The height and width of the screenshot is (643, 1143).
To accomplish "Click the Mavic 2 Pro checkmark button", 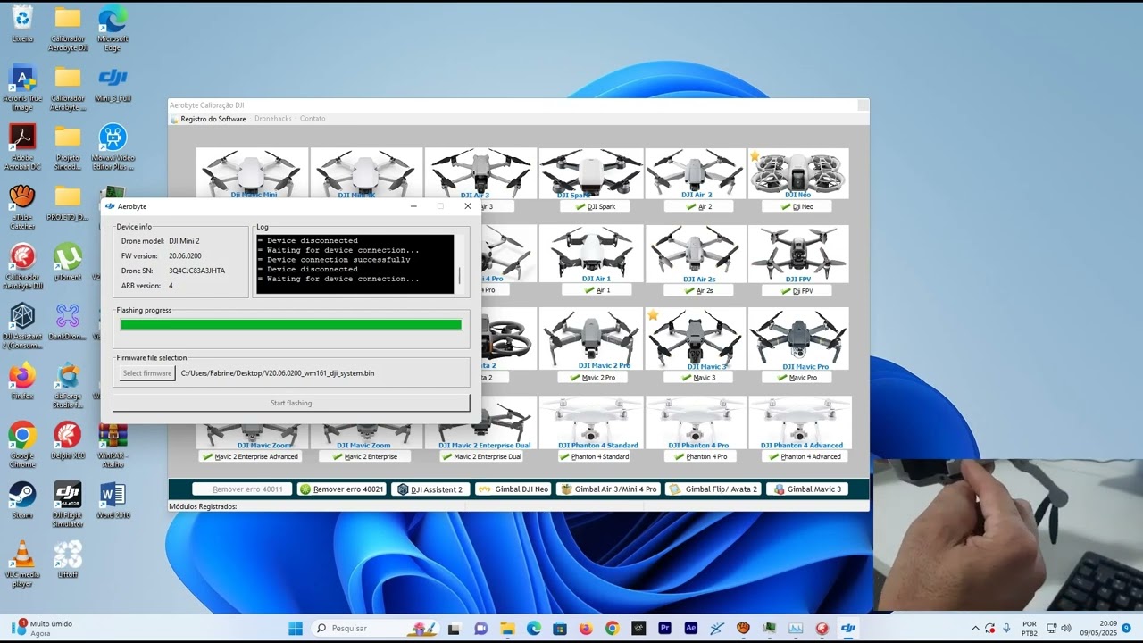I will point(591,377).
